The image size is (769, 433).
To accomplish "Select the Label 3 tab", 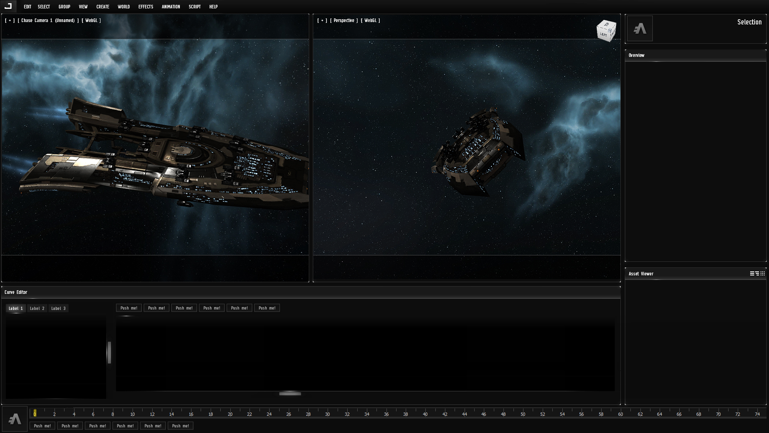I will tap(58, 308).
